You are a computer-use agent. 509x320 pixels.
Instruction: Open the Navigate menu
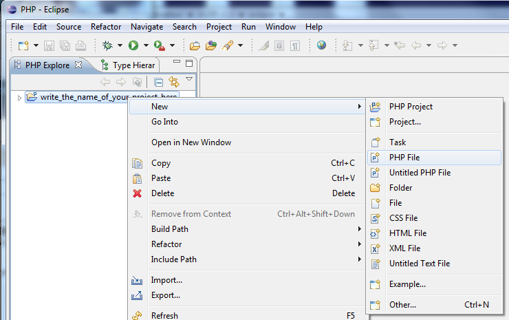147,27
